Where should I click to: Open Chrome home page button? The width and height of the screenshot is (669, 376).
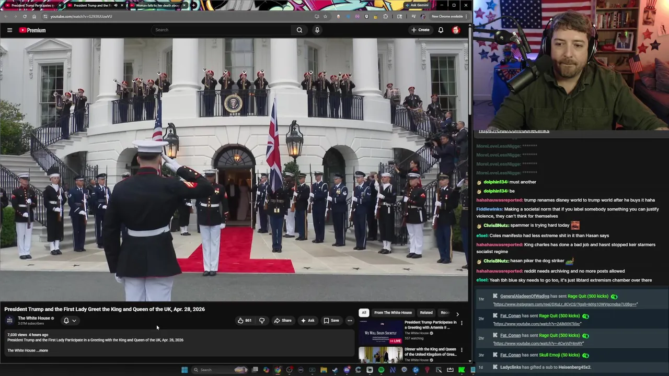tap(34, 16)
